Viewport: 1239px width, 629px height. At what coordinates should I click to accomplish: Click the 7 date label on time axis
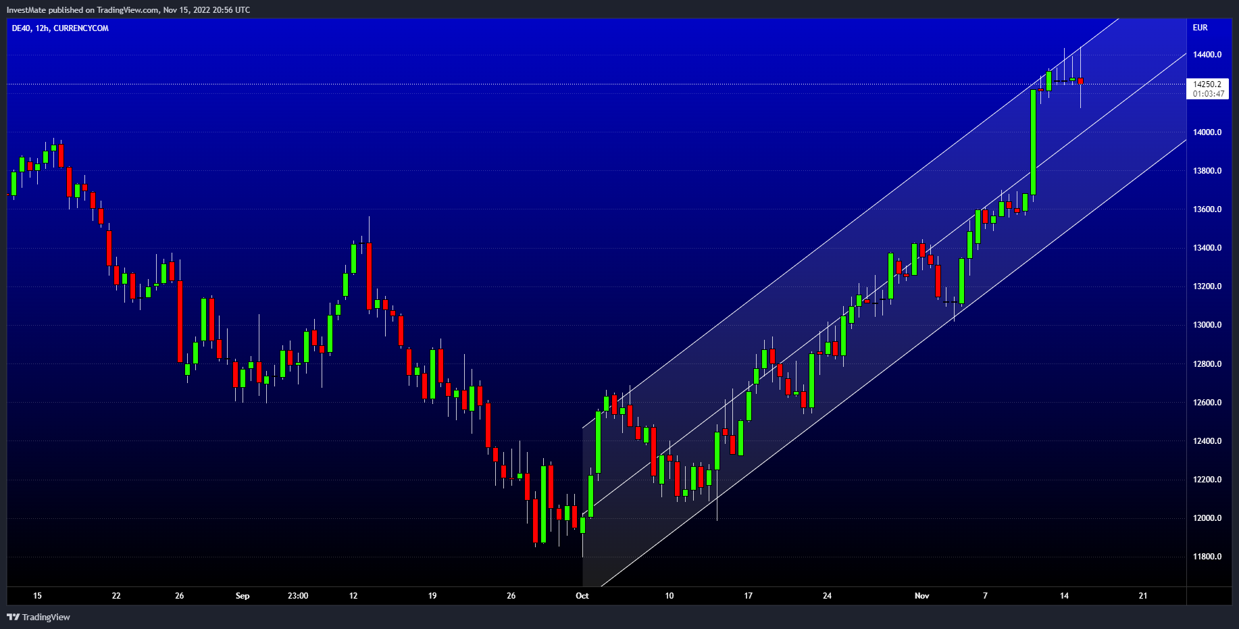click(x=985, y=596)
